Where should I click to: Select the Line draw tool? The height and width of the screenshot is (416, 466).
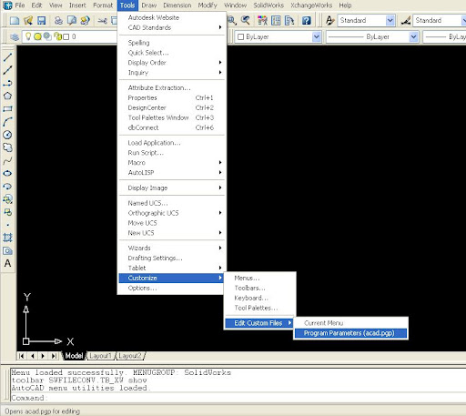[7, 57]
